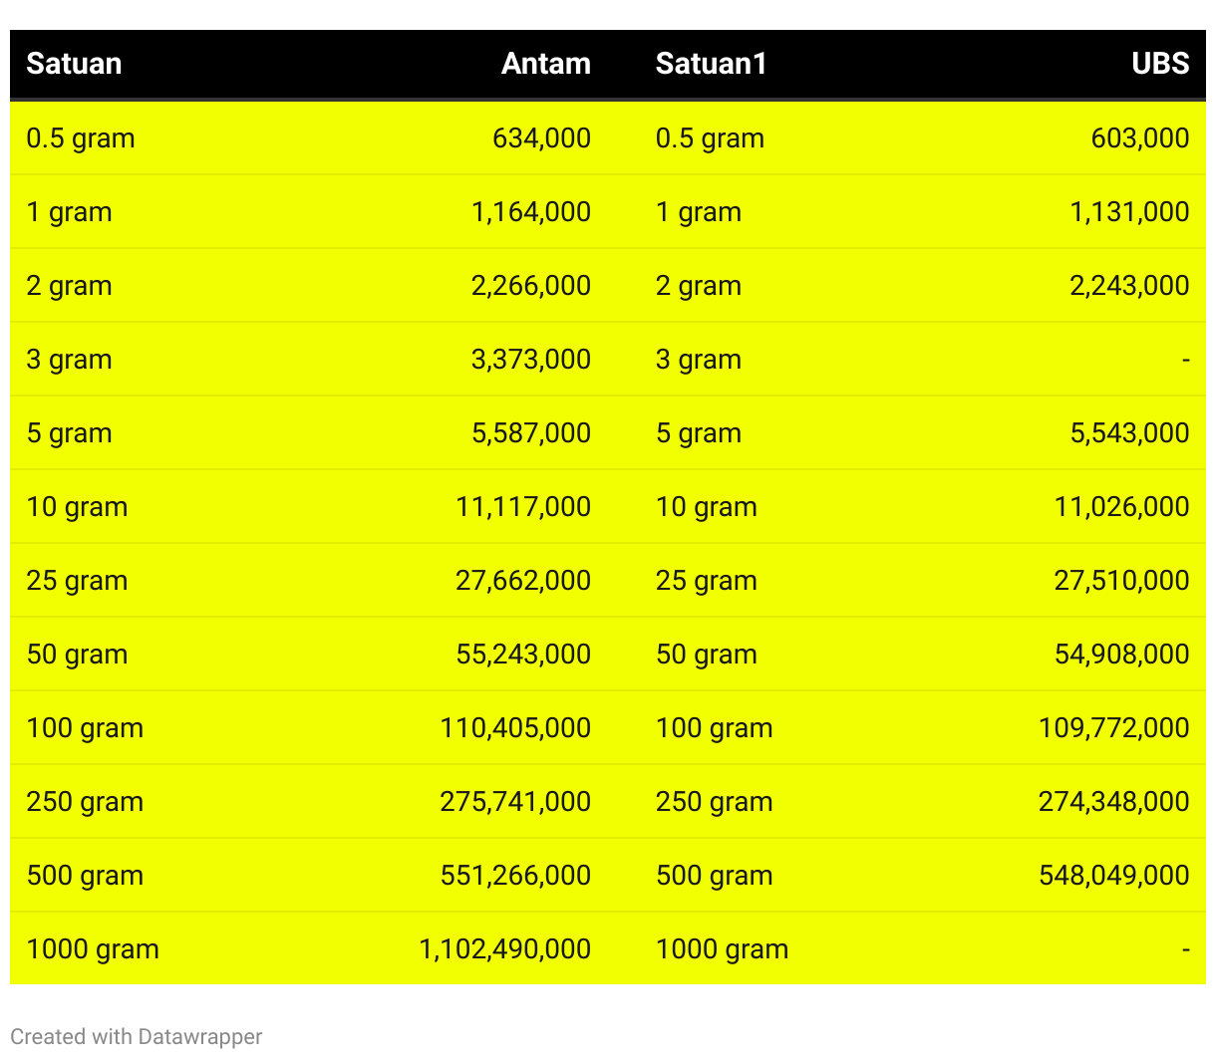Pick '250 gram' in the Satuan1 column
The width and height of the screenshot is (1216, 1060).
click(x=715, y=802)
